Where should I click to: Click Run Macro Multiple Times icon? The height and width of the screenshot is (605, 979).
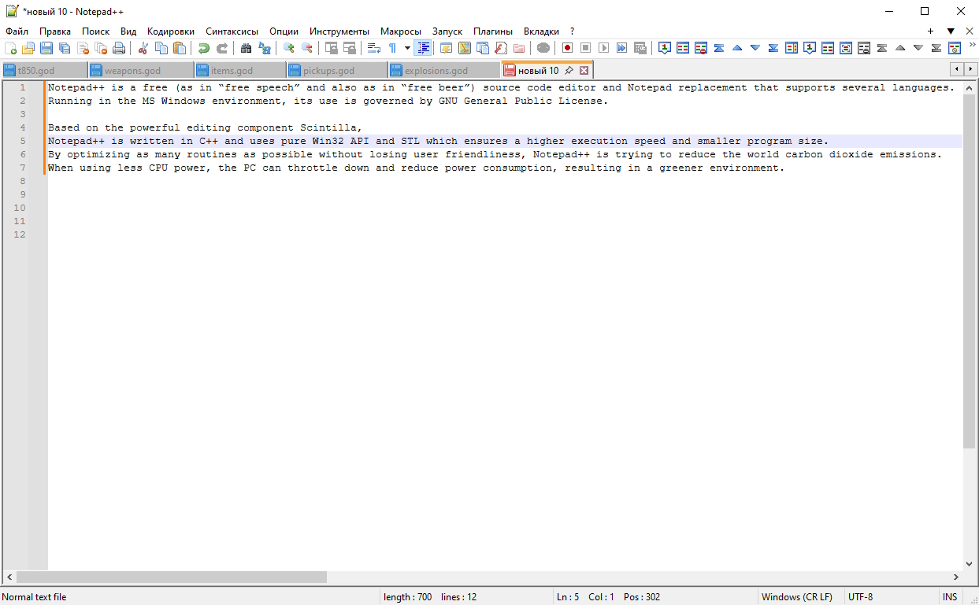[x=621, y=48]
